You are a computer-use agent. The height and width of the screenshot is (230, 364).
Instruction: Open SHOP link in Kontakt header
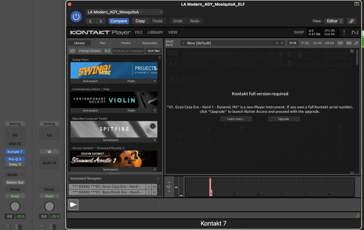299,32
